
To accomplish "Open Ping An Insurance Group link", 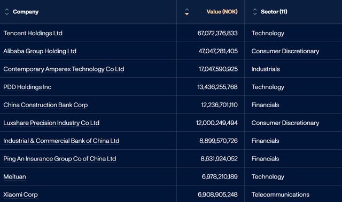I will 59,159.
